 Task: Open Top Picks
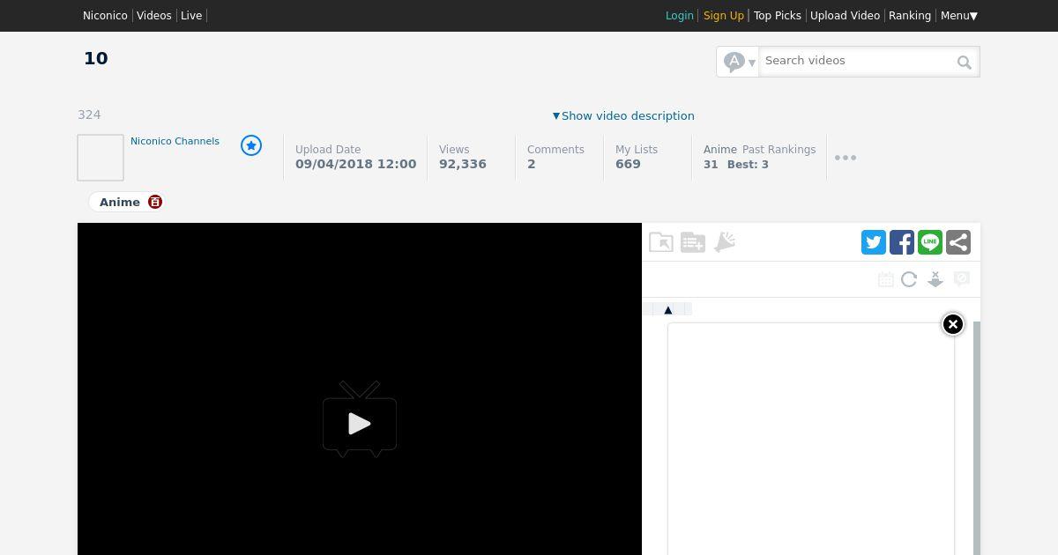(778, 16)
